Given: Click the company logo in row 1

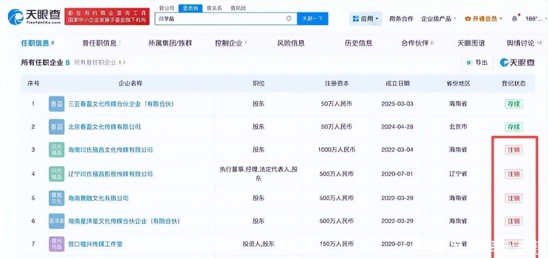Looking at the screenshot, I should click(x=56, y=104).
